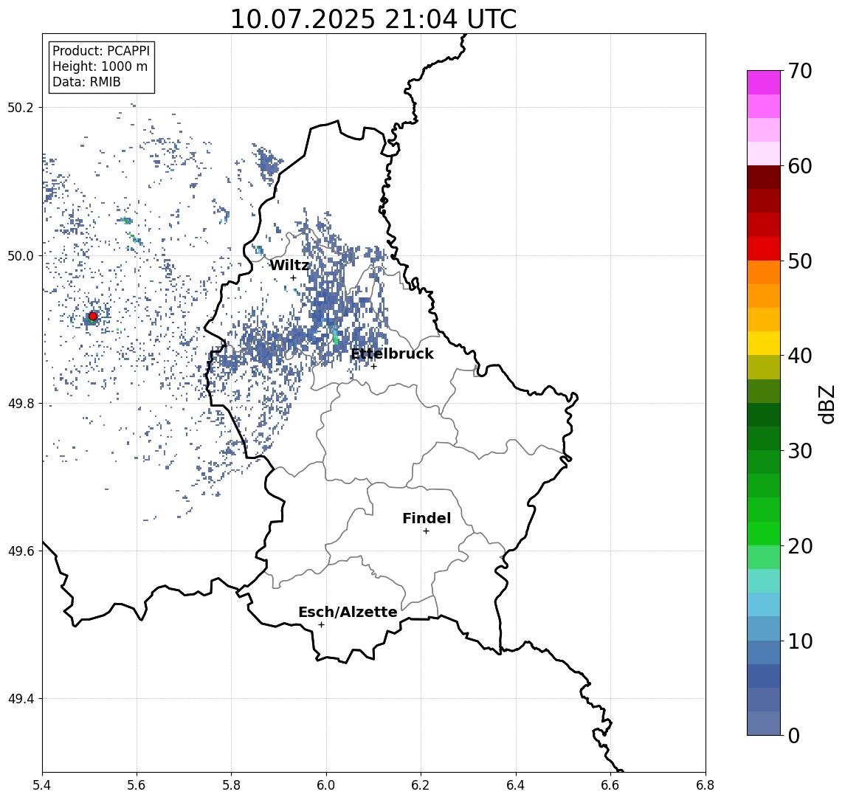Click the red radar location marker
Viewport: 845px width, 800px height.
pos(93,317)
